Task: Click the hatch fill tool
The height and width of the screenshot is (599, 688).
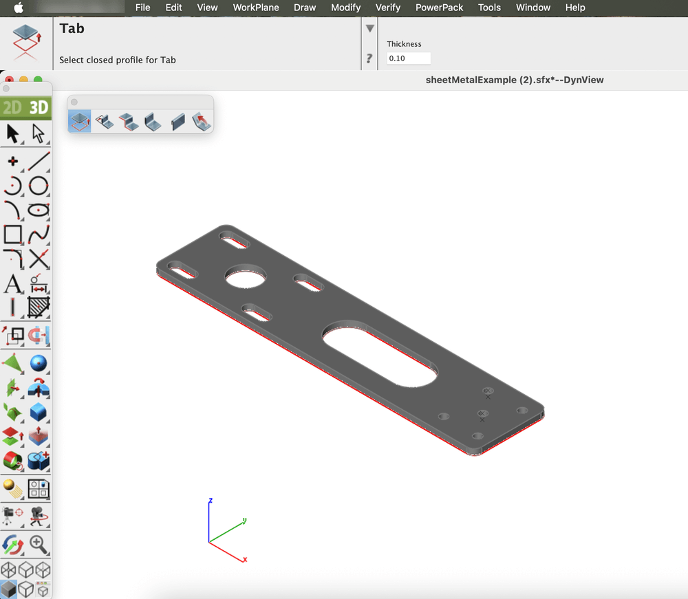Action: (x=39, y=307)
